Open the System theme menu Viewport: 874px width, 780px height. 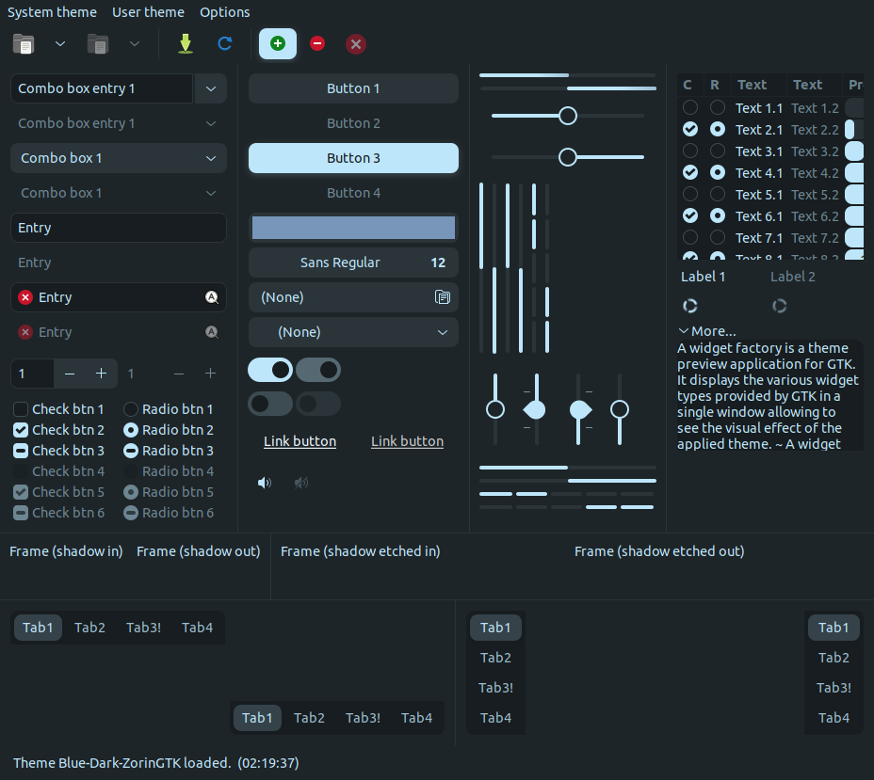click(52, 12)
